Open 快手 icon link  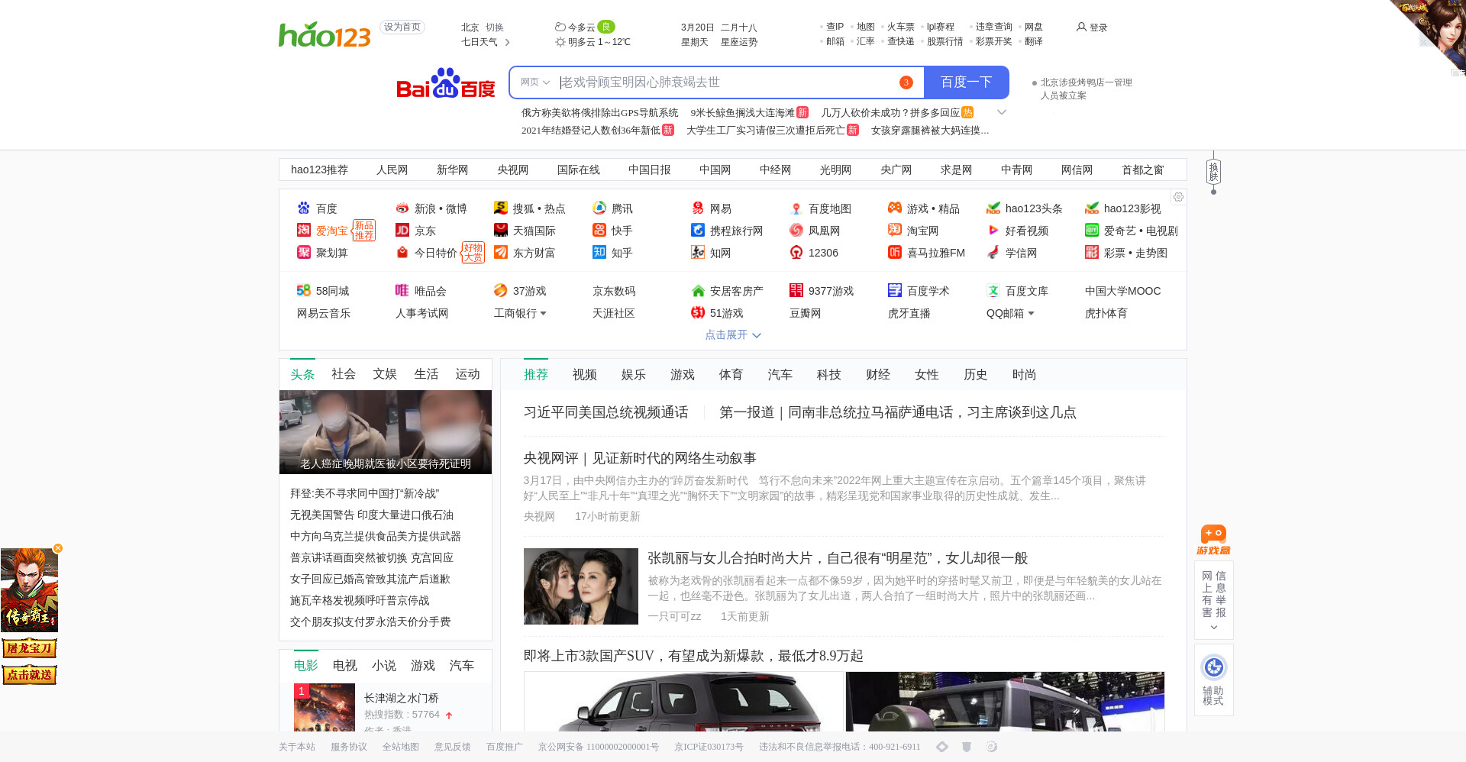599,230
